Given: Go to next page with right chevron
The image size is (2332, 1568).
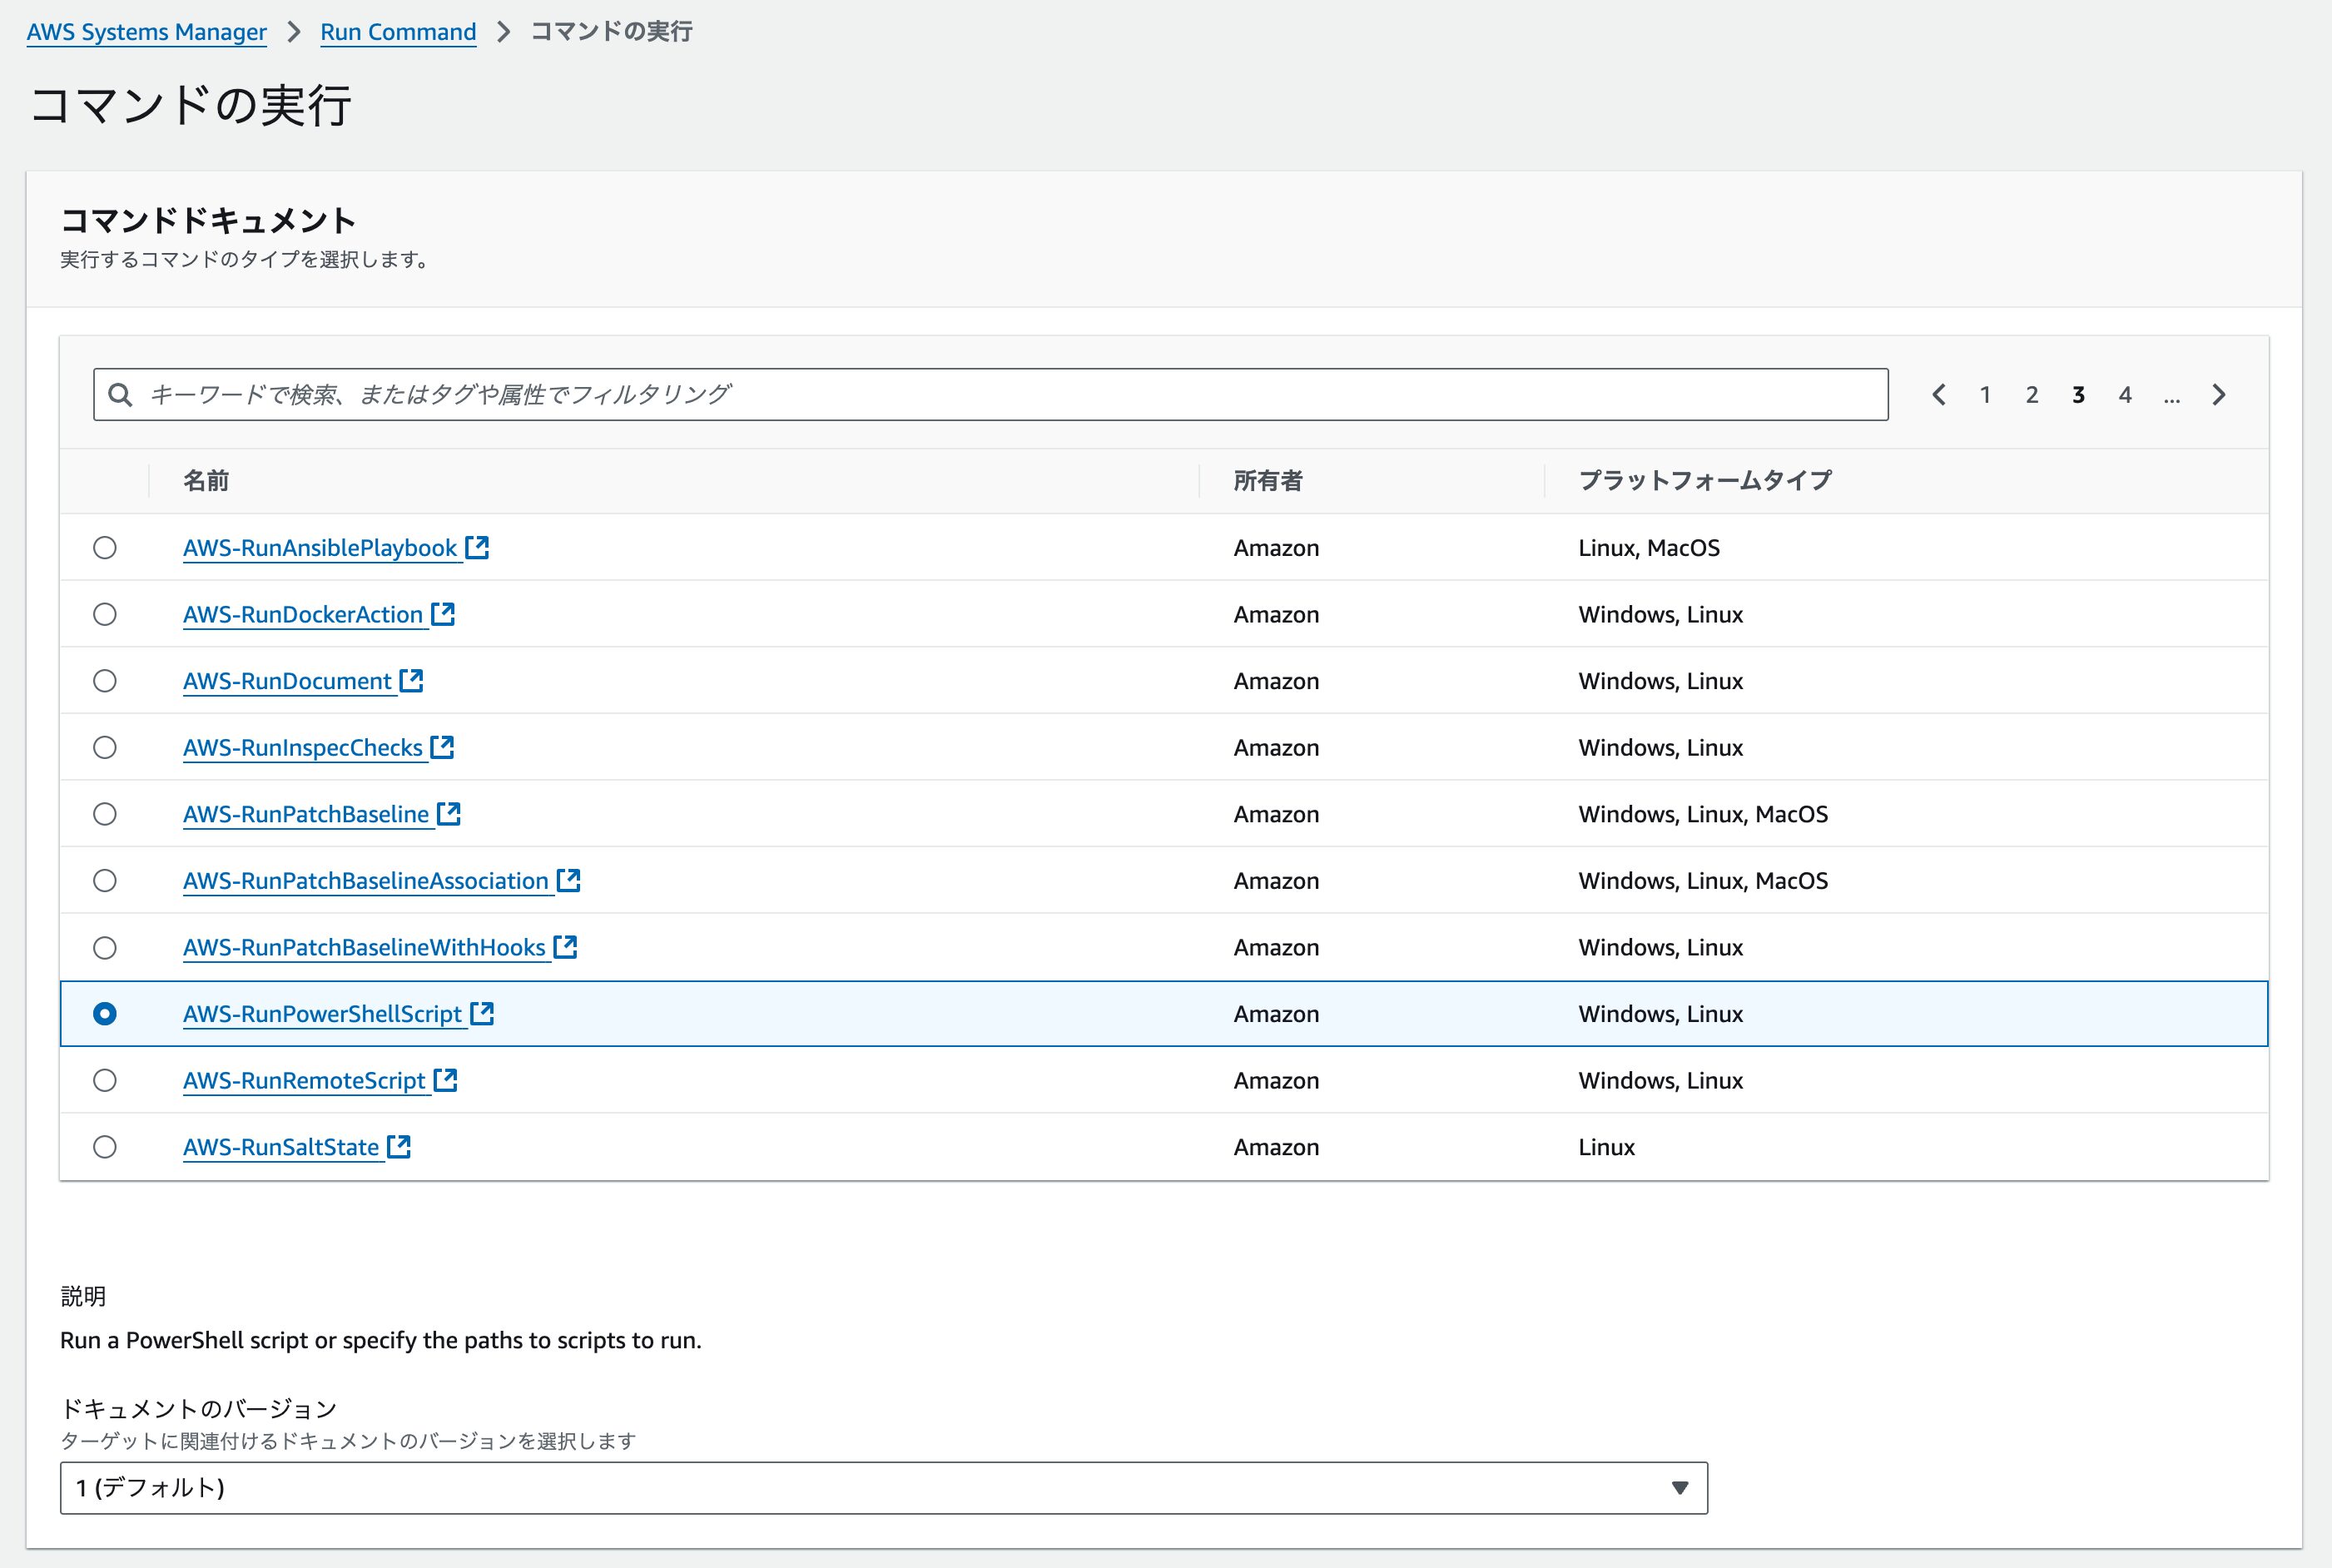Looking at the screenshot, I should coord(2219,395).
